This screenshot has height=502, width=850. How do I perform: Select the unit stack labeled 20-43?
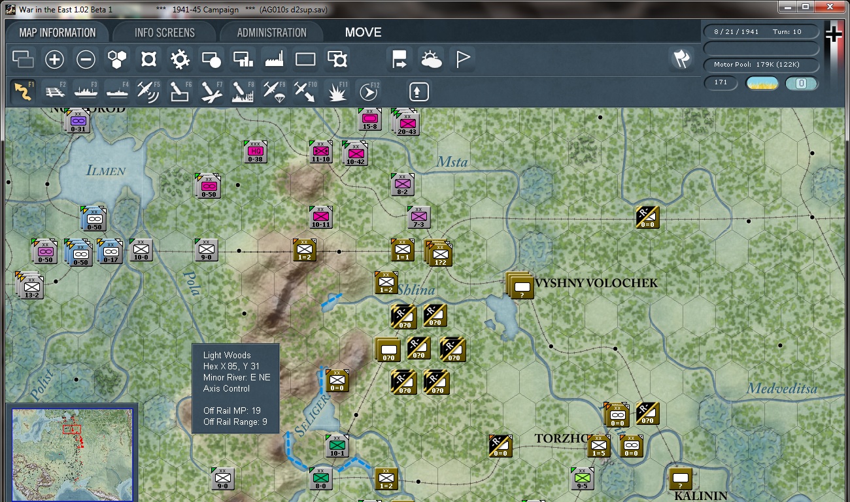pyautogui.click(x=406, y=123)
